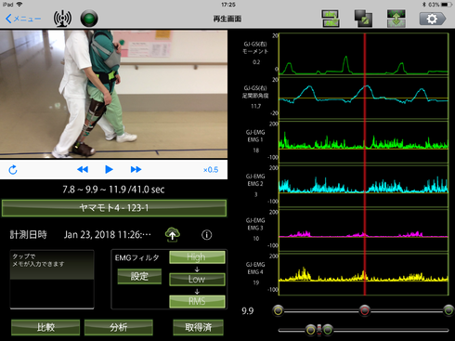The height and width of the screenshot is (341, 455).
Task: Tap the wireless sensor antenna icon
Action: (x=62, y=19)
